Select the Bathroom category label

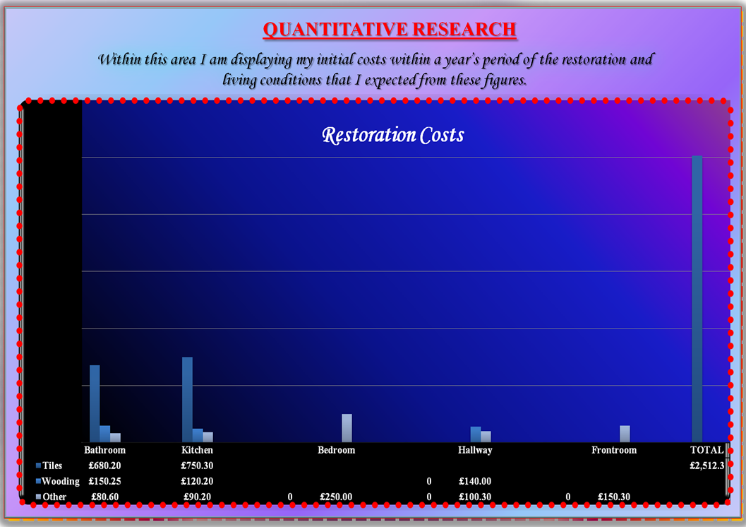(104, 450)
